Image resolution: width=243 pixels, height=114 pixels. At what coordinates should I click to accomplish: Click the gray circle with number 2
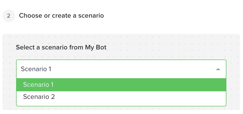point(9,16)
